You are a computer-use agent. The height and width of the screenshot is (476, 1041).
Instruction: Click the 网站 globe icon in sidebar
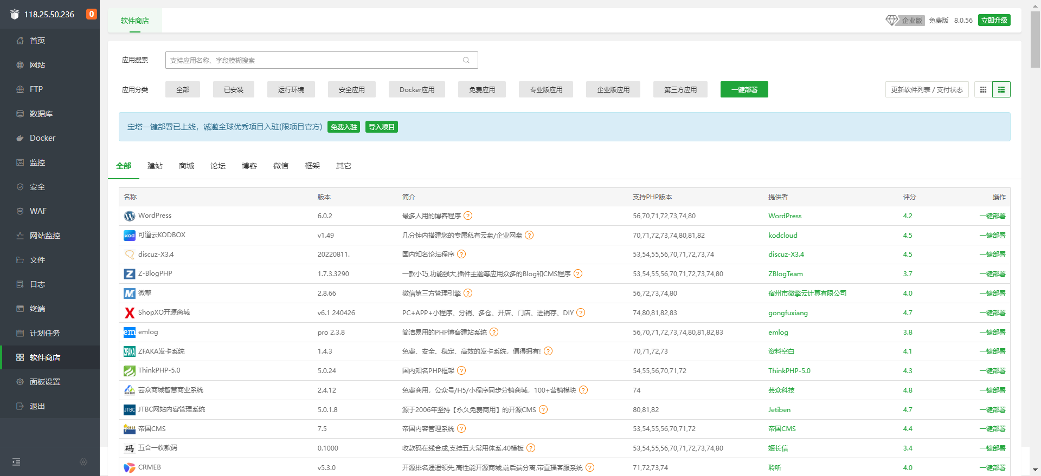point(20,65)
